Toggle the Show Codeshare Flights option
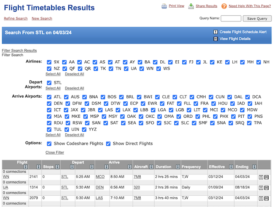 (x=49, y=144)
